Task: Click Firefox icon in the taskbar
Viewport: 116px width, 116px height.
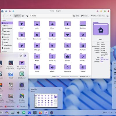Action: coord(40,113)
